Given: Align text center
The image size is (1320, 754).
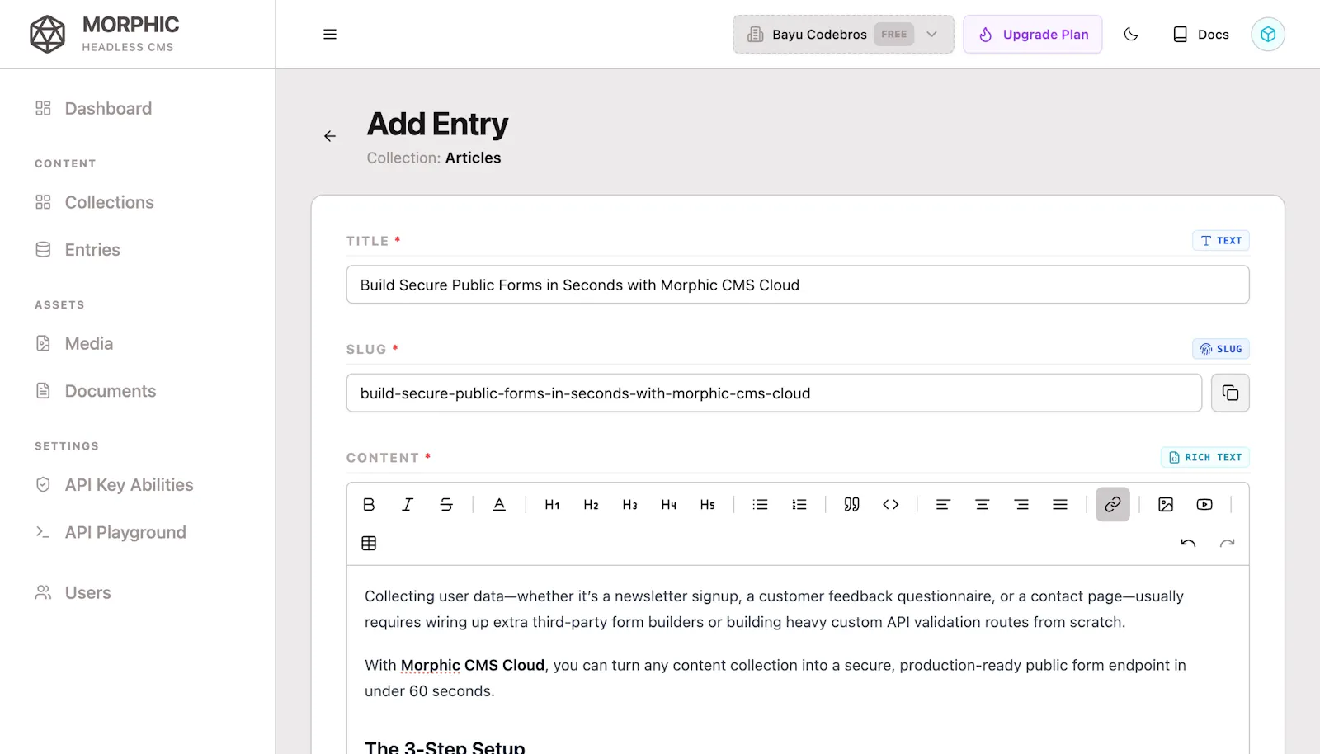Looking at the screenshot, I should click(982, 504).
